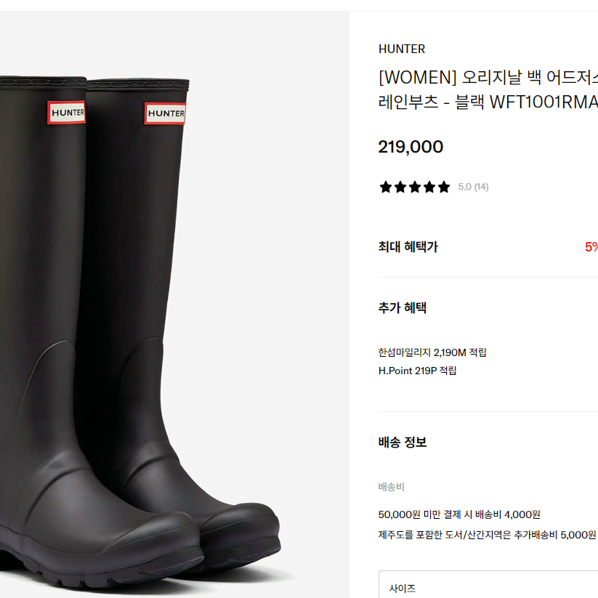This screenshot has height=598, width=598.
Task: Select the H.Point 219P 적립 line
Action: coord(417,371)
